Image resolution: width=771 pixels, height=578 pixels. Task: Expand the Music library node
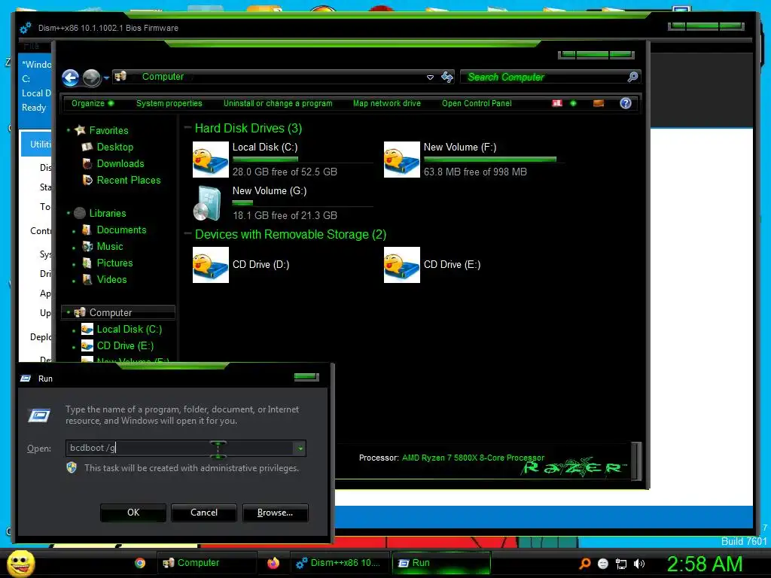(74, 248)
